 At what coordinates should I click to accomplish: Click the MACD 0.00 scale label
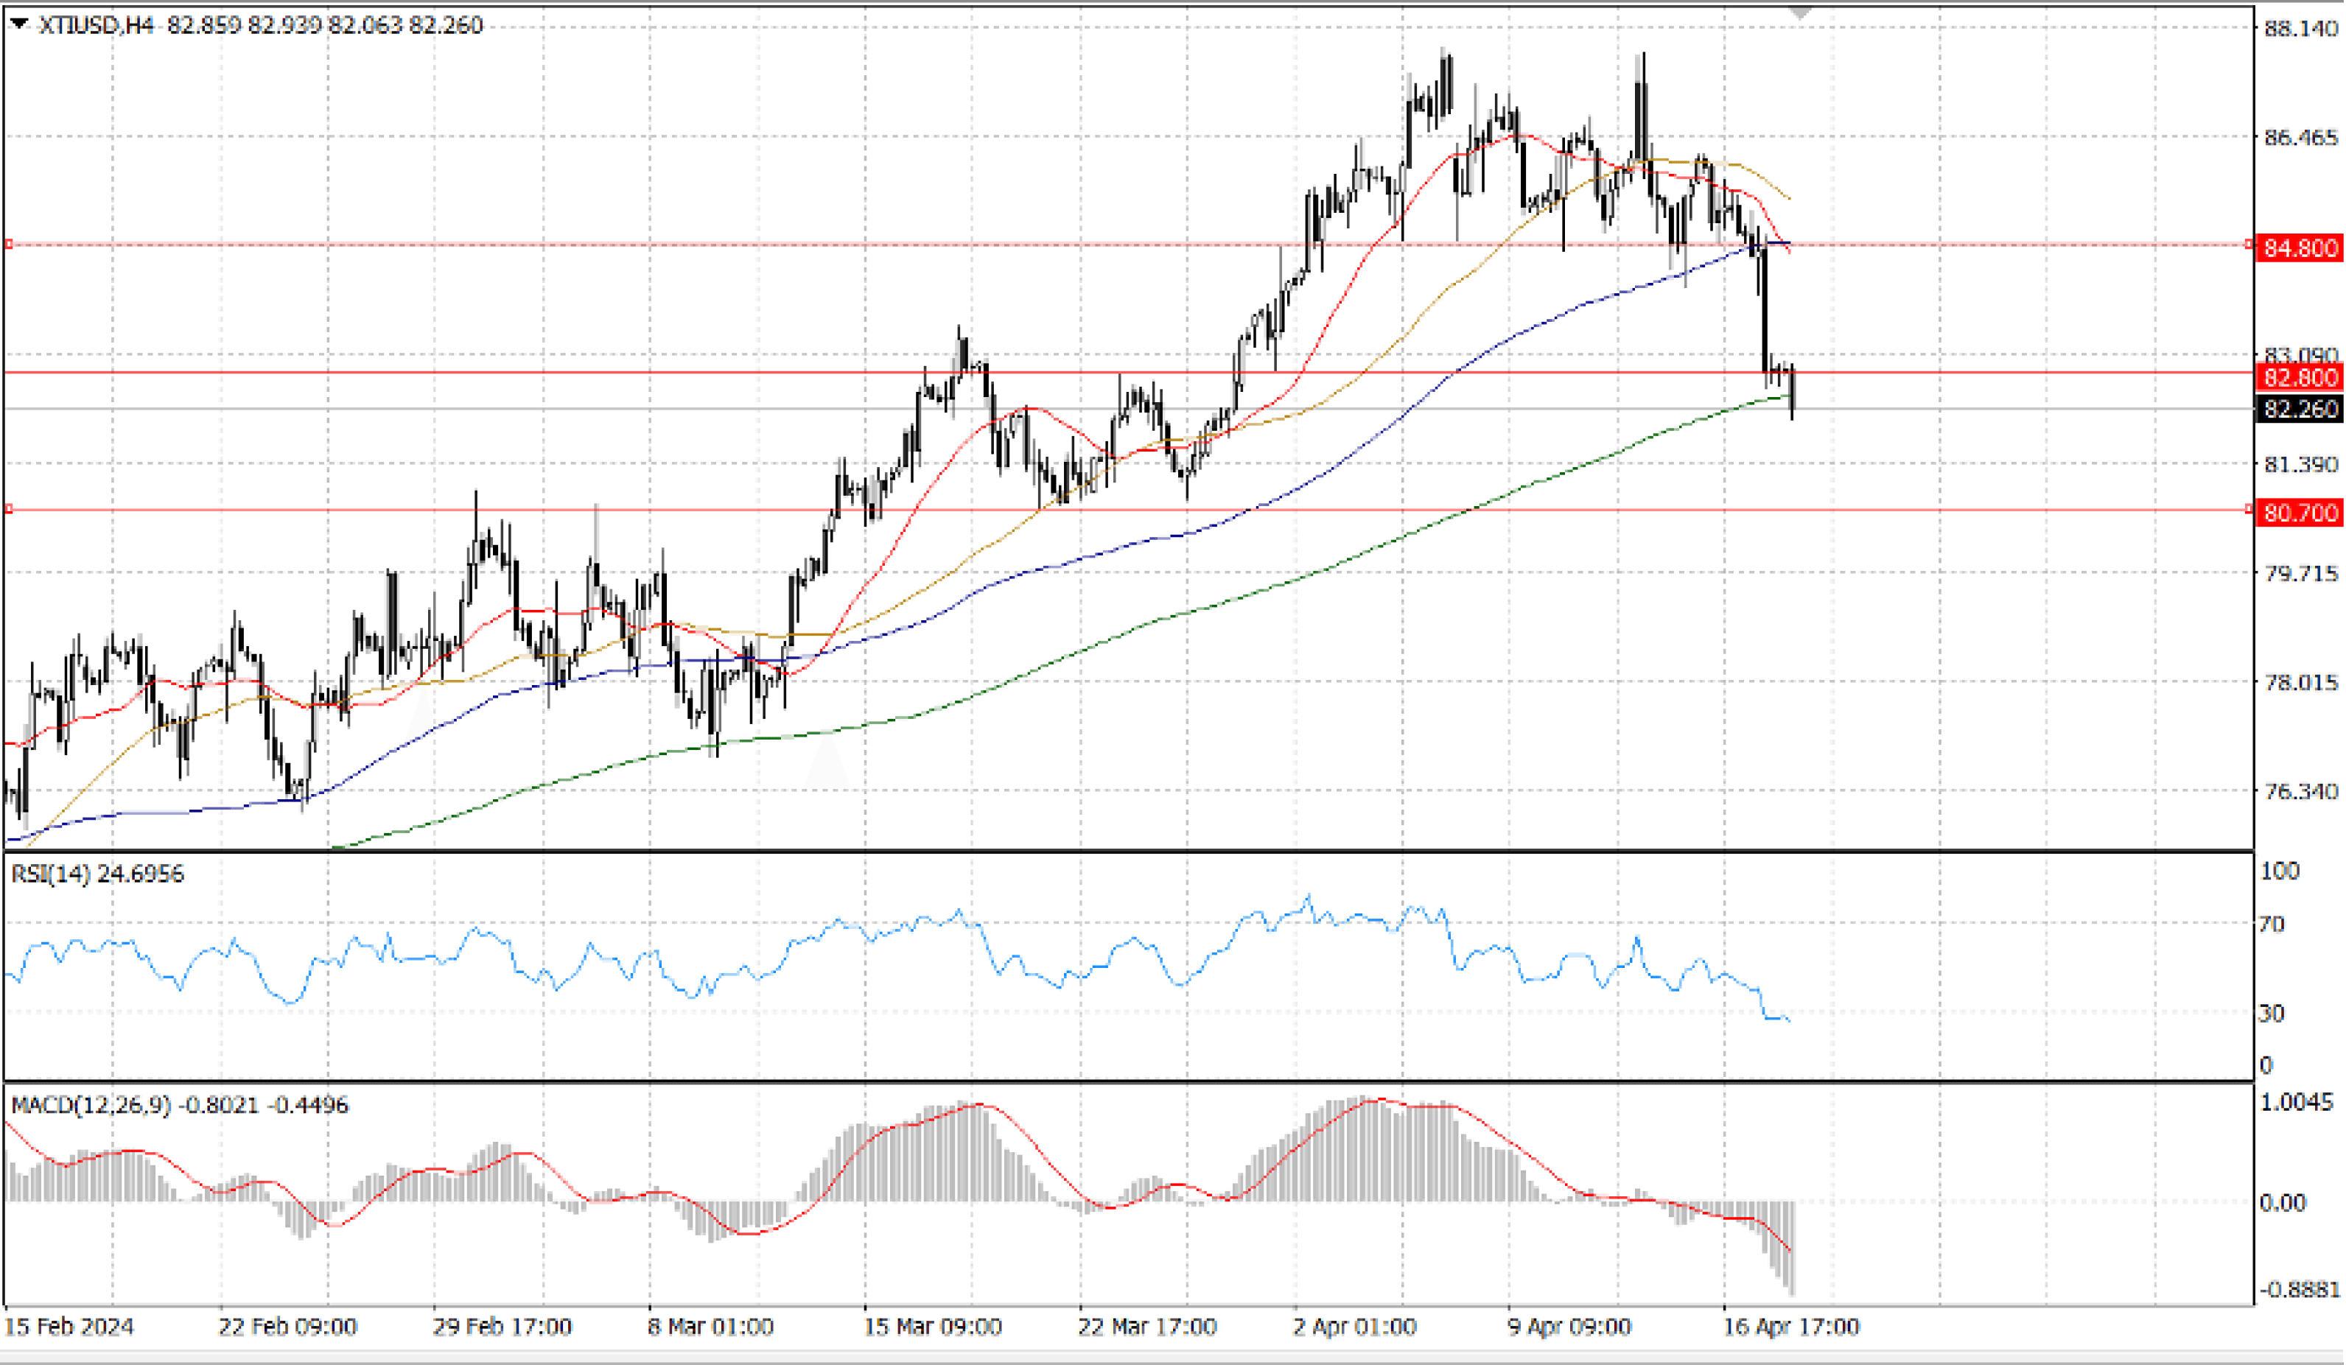pos(2283,1203)
